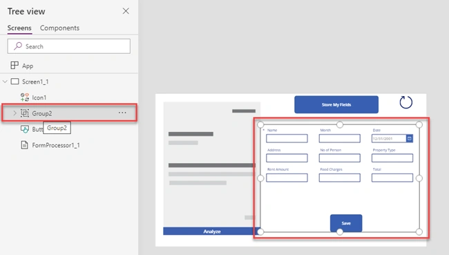Click the Month input field
This screenshot has width=449, height=255.
339,138
